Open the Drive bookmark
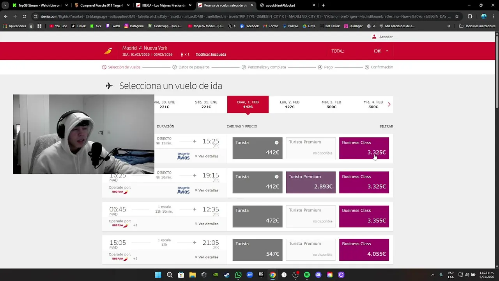 coord(309,26)
